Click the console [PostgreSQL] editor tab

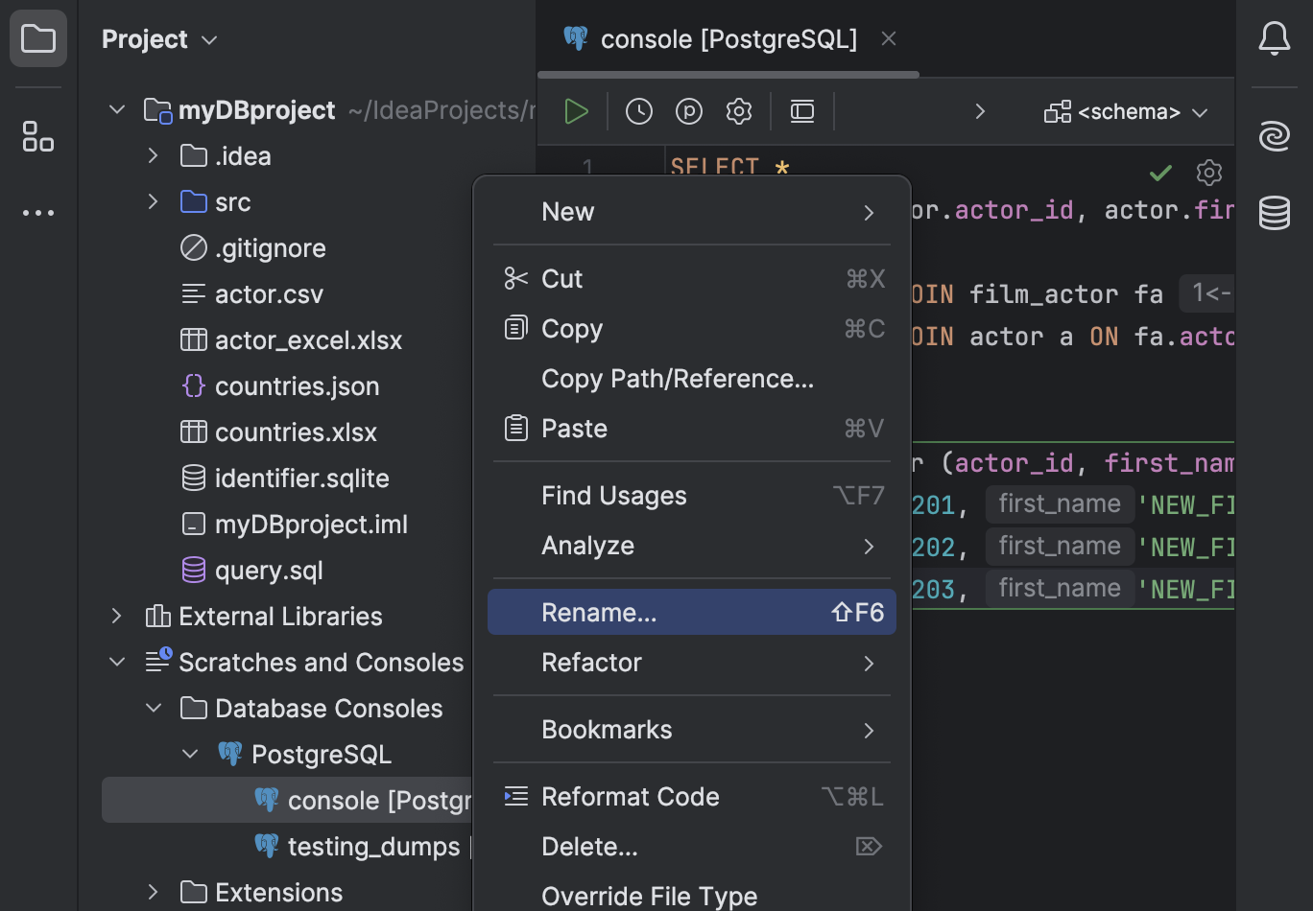pos(728,39)
